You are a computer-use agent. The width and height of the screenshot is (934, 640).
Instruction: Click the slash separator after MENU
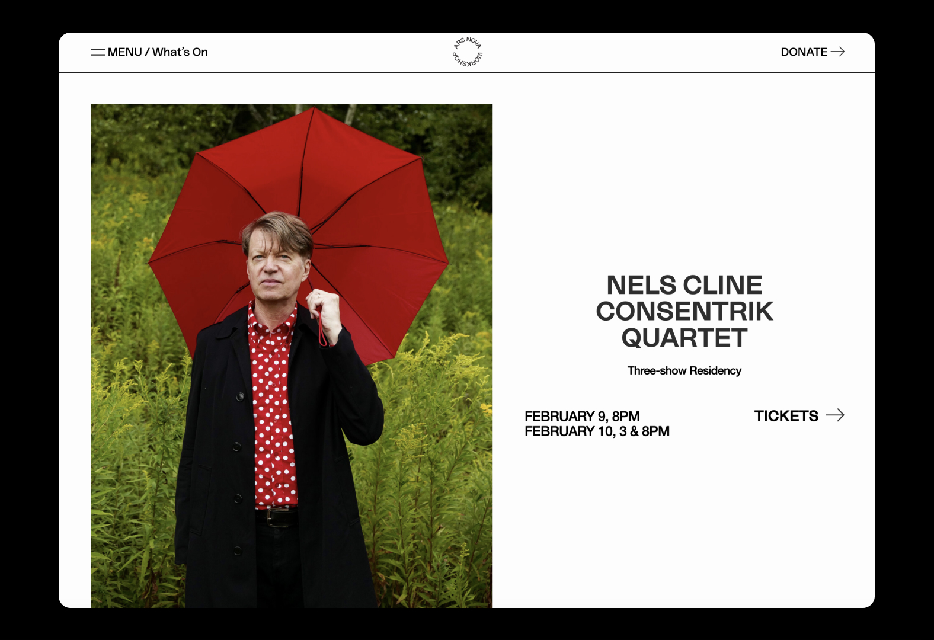[x=147, y=52]
